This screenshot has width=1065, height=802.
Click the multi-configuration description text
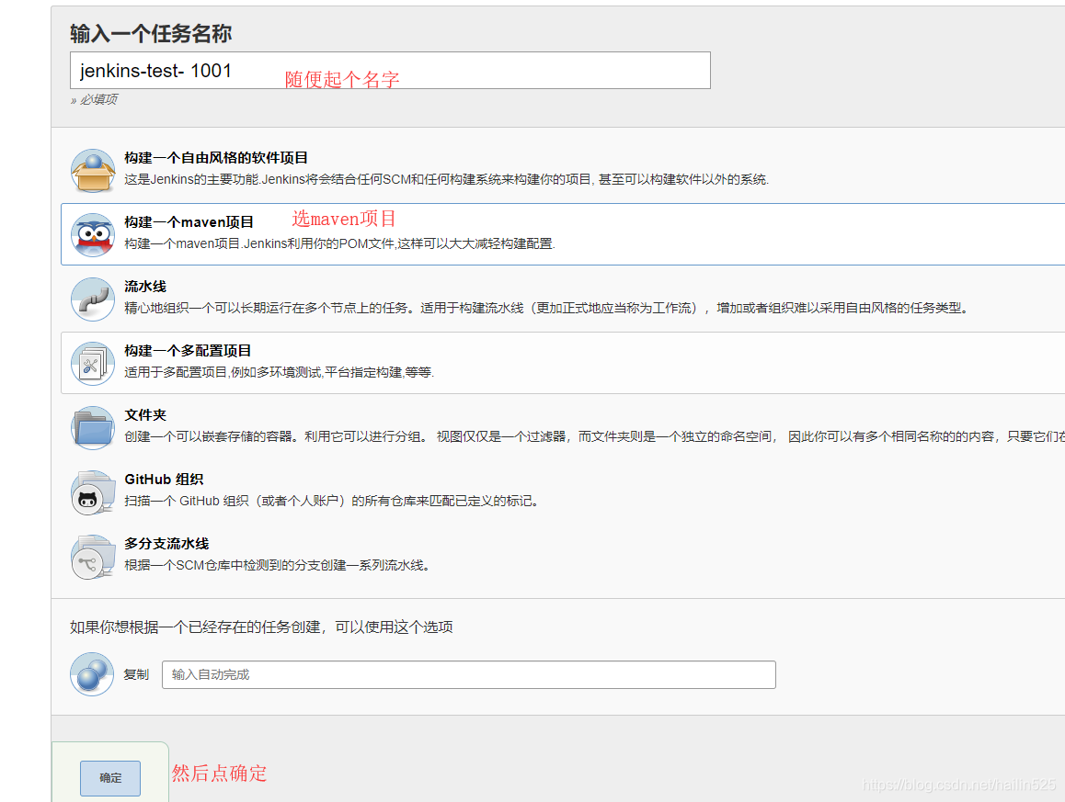pyautogui.click(x=280, y=372)
